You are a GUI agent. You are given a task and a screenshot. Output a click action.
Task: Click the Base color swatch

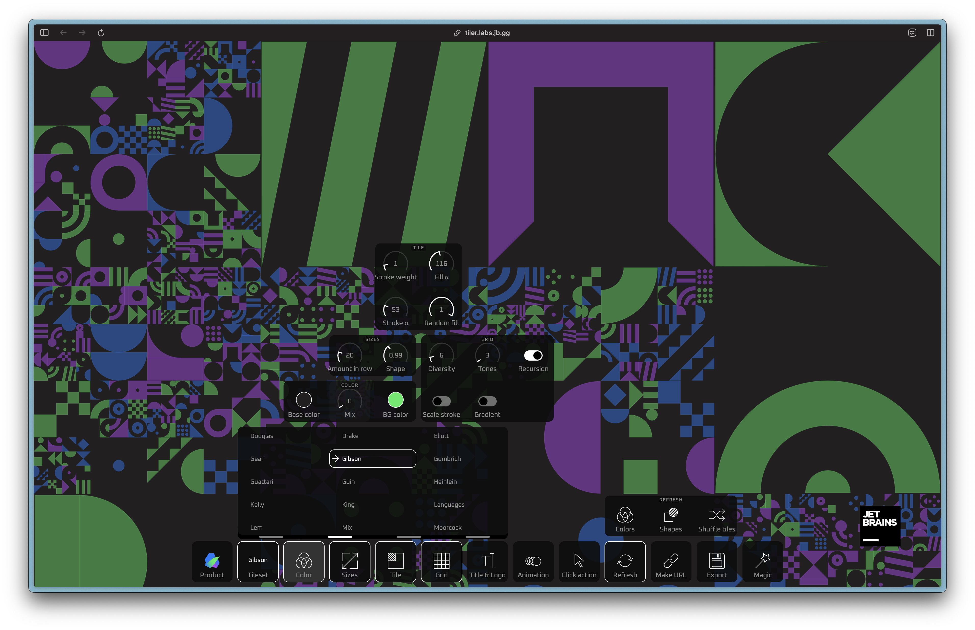point(303,400)
